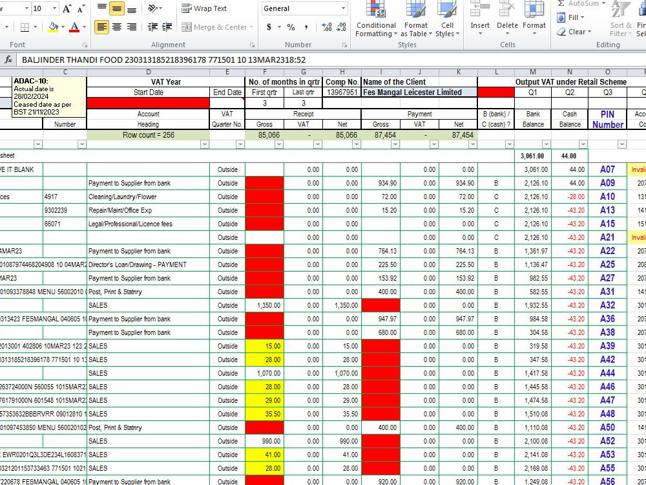Open General number format dropdown

[x=343, y=8]
